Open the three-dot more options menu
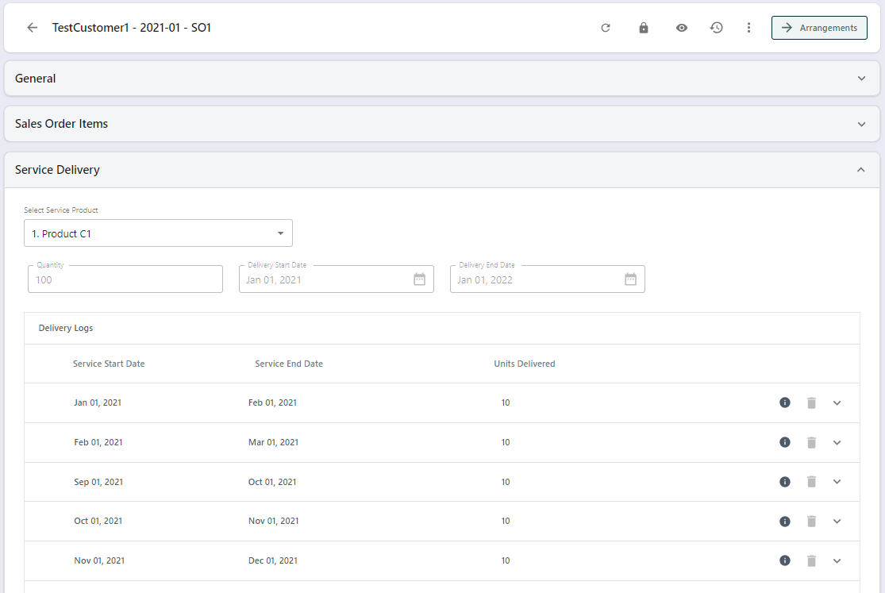885x593 pixels. pos(748,28)
